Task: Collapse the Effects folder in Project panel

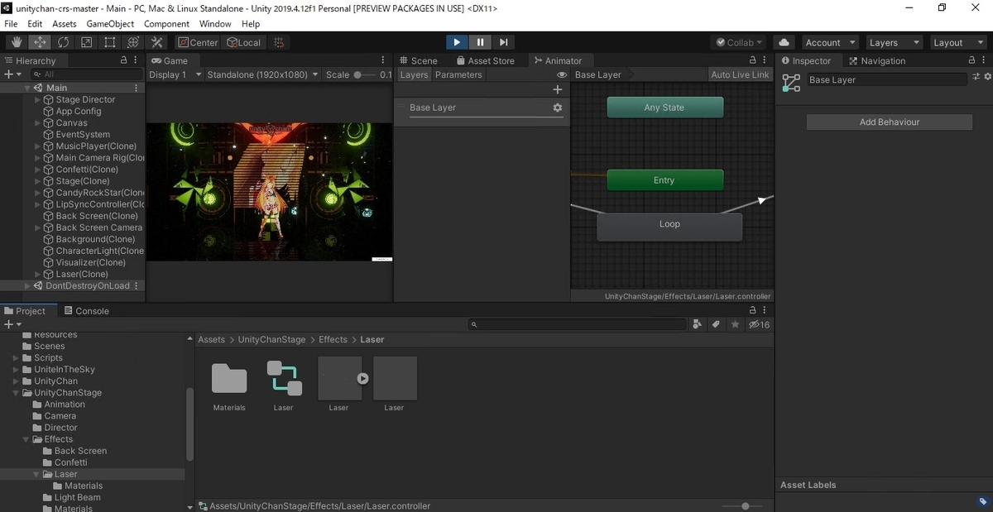Action: [x=25, y=439]
